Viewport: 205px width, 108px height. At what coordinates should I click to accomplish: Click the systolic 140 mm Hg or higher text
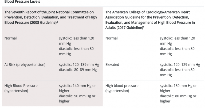point(77,88)
